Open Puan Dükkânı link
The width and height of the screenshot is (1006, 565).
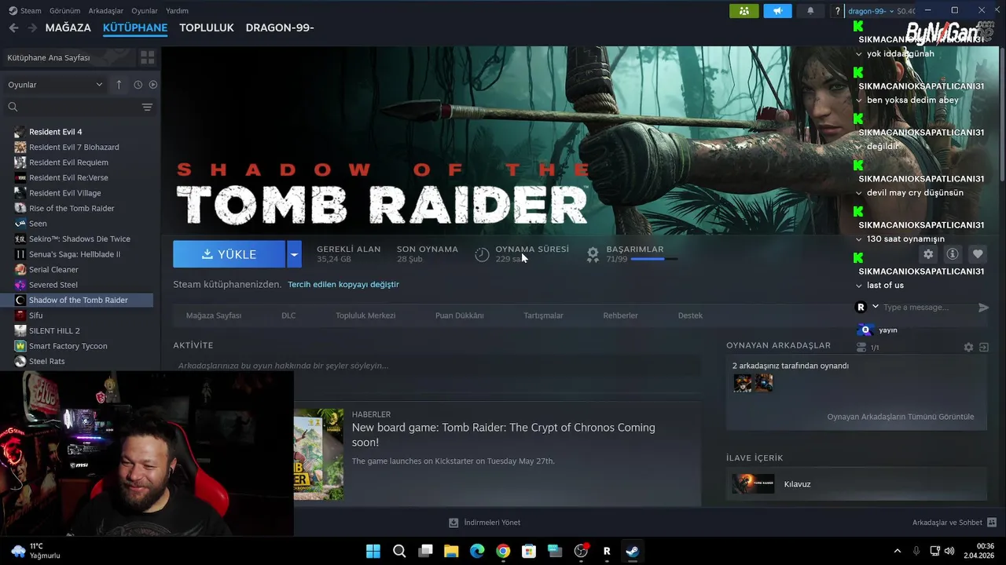point(460,315)
